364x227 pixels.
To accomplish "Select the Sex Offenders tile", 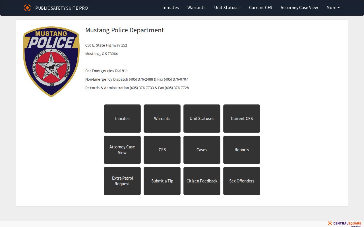I will [242, 181].
